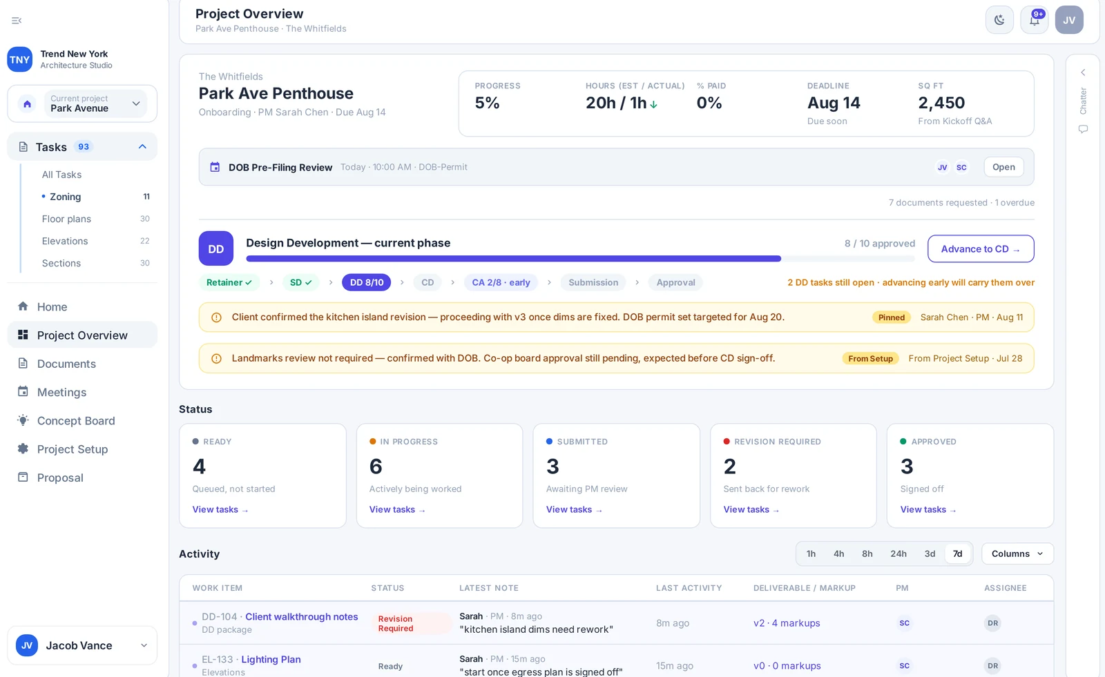This screenshot has width=1105, height=677.
Task: Go to Meetings menu item
Action: point(82,392)
